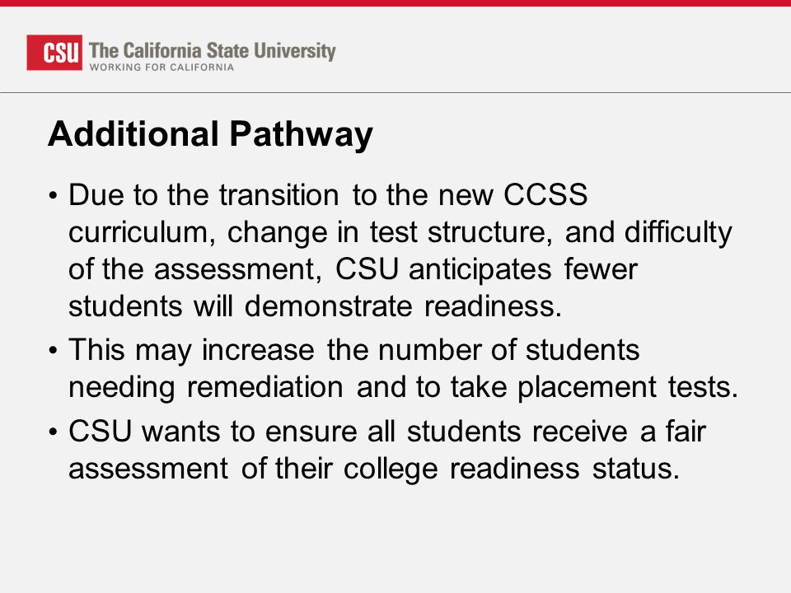Select the 'WORKING FOR CALIFORNIA' tagline
The height and width of the screenshot is (593, 791).
[162, 67]
